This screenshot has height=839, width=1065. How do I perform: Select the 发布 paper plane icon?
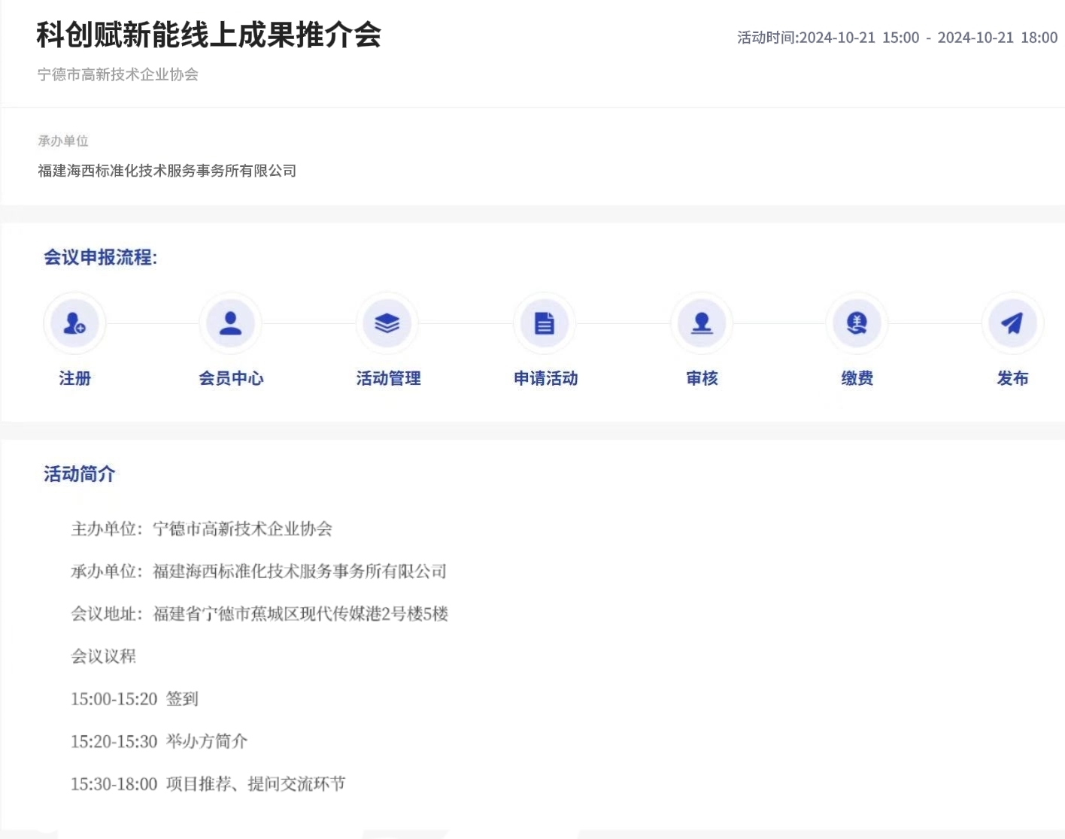tap(1012, 323)
